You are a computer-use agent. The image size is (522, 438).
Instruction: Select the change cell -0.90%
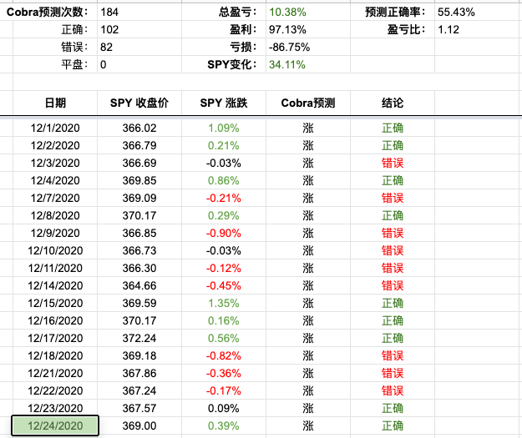(224, 233)
